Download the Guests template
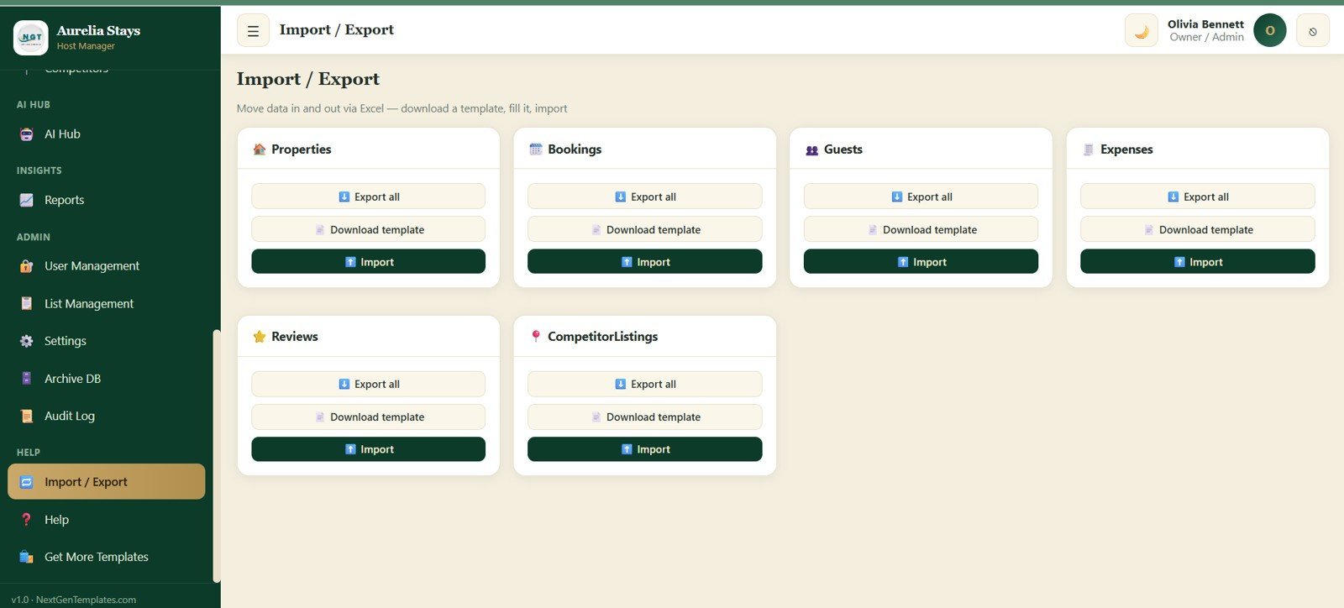This screenshot has width=1344, height=608. click(921, 229)
